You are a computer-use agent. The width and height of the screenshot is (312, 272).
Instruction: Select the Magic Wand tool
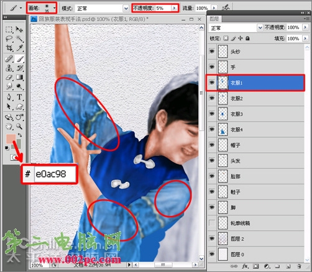pos(19,39)
